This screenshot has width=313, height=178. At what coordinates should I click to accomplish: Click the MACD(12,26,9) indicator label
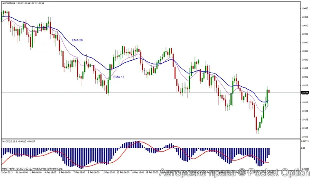point(12,142)
